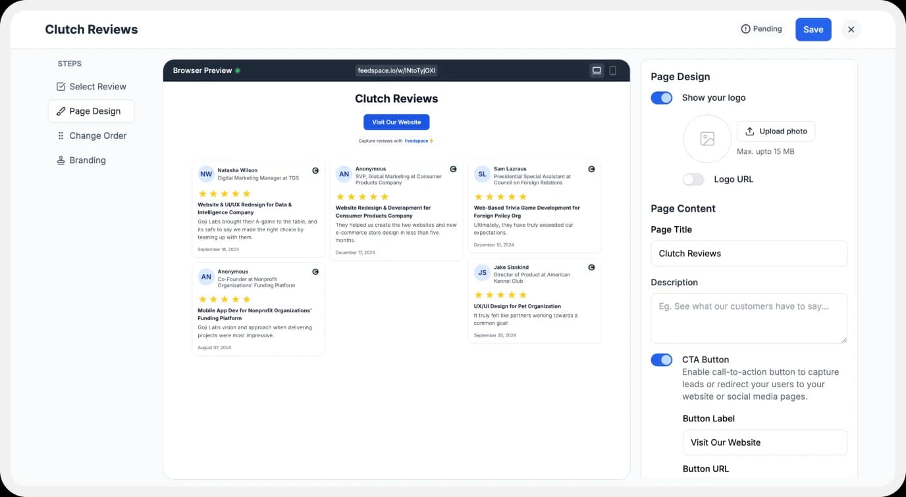The width and height of the screenshot is (906, 497).
Task: Open the Change Order step
Action: [x=97, y=135]
